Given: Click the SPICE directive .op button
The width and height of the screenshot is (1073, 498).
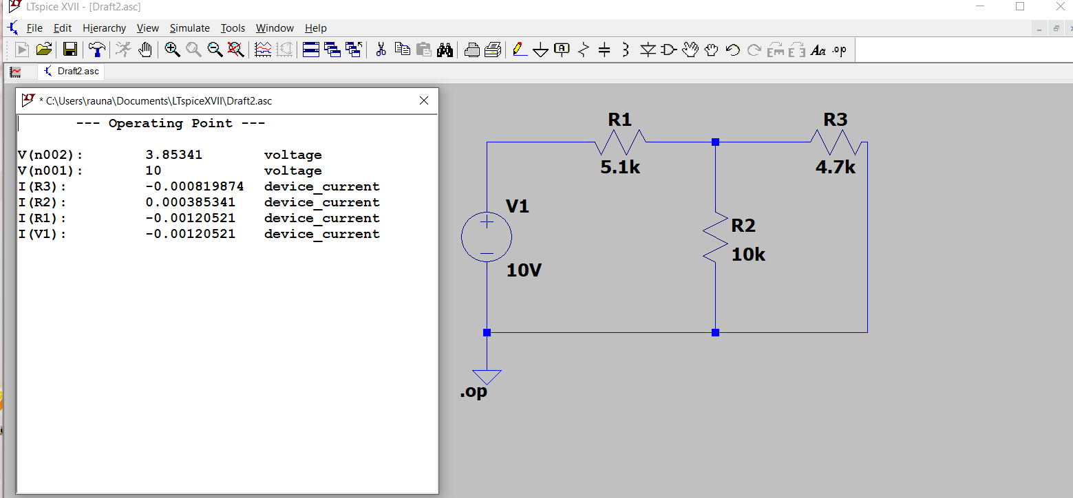Looking at the screenshot, I should click(839, 50).
